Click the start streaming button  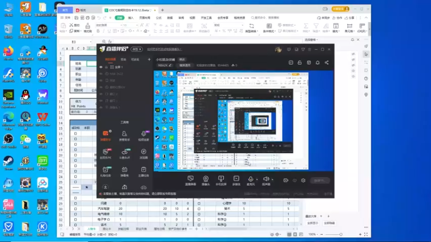[x=319, y=180]
